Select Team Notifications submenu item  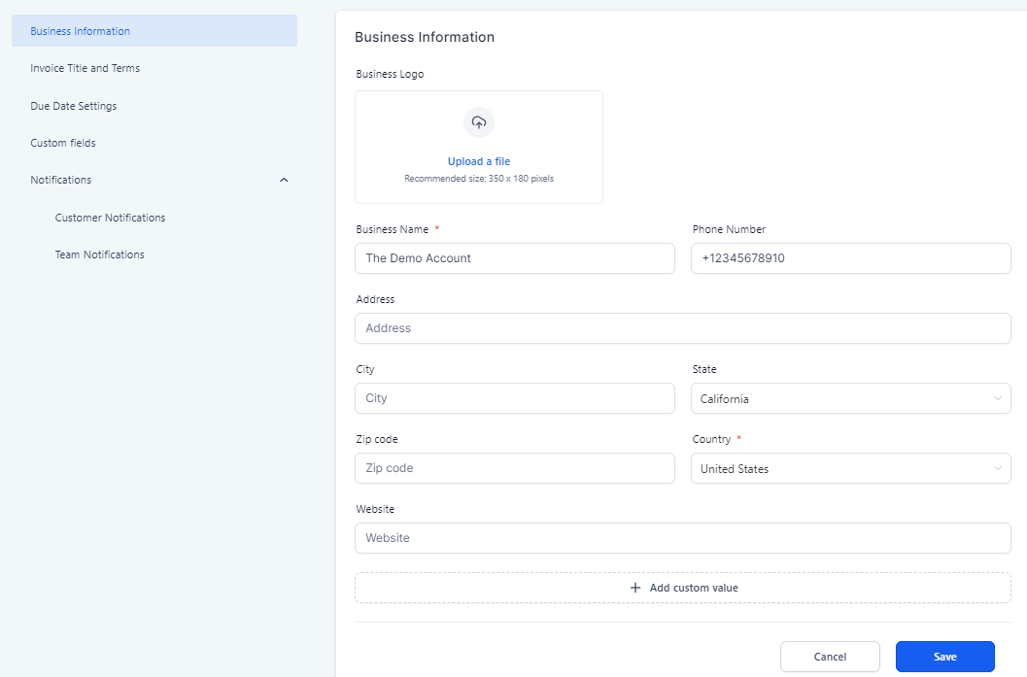(x=99, y=254)
